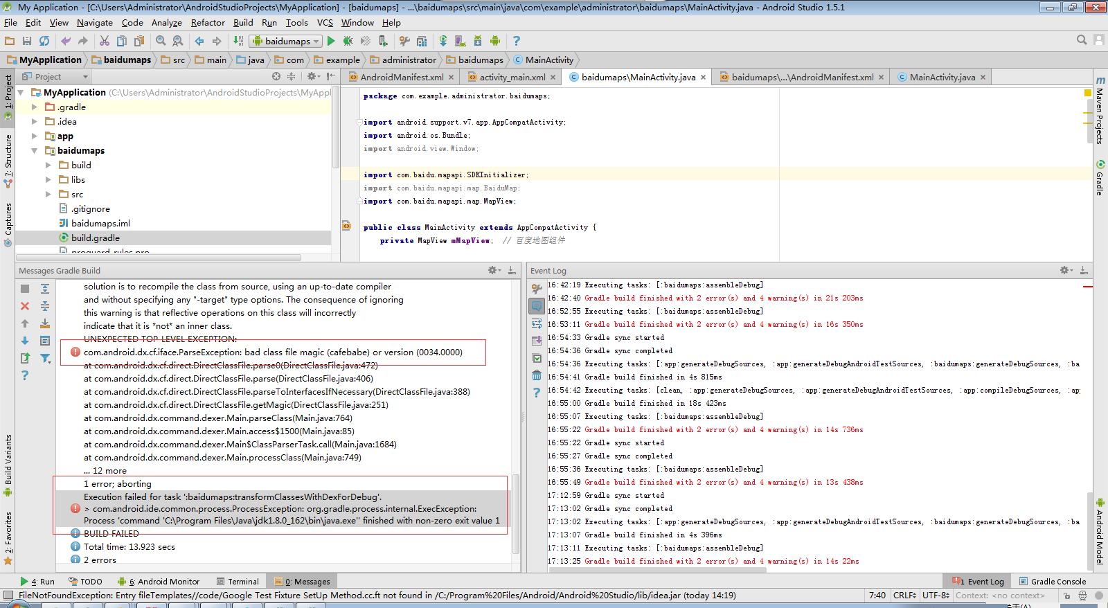Click the Paste clipboard icon
Viewport: 1108px width, 608px height.
pyautogui.click(x=139, y=41)
